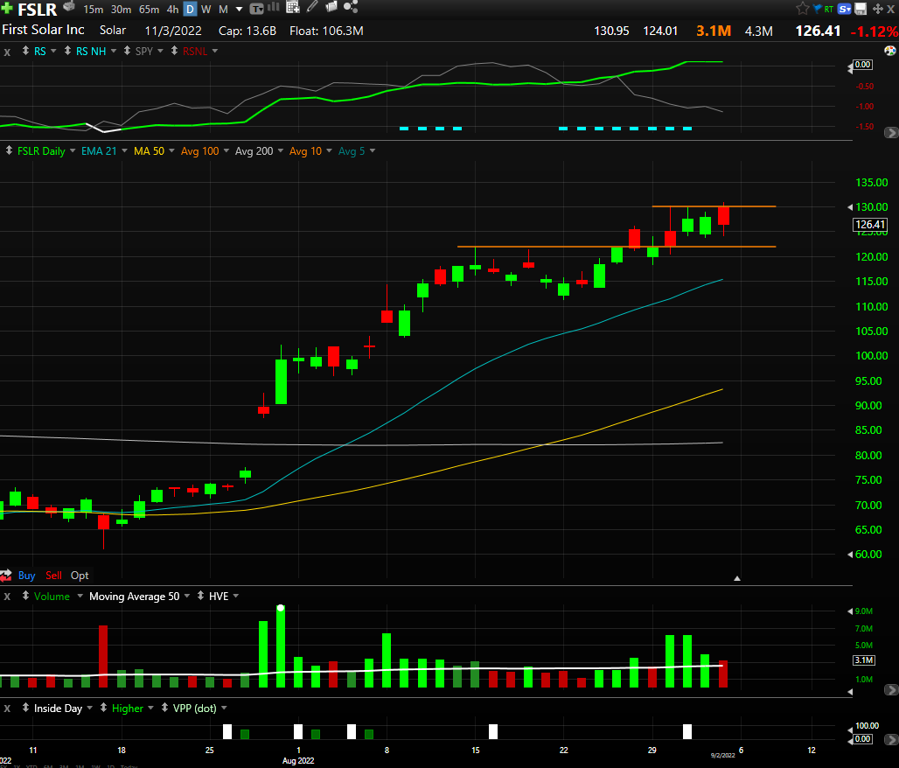Expand the Avg 10 dropdown
This screenshot has width=899, height=768.
coord(329,150)
